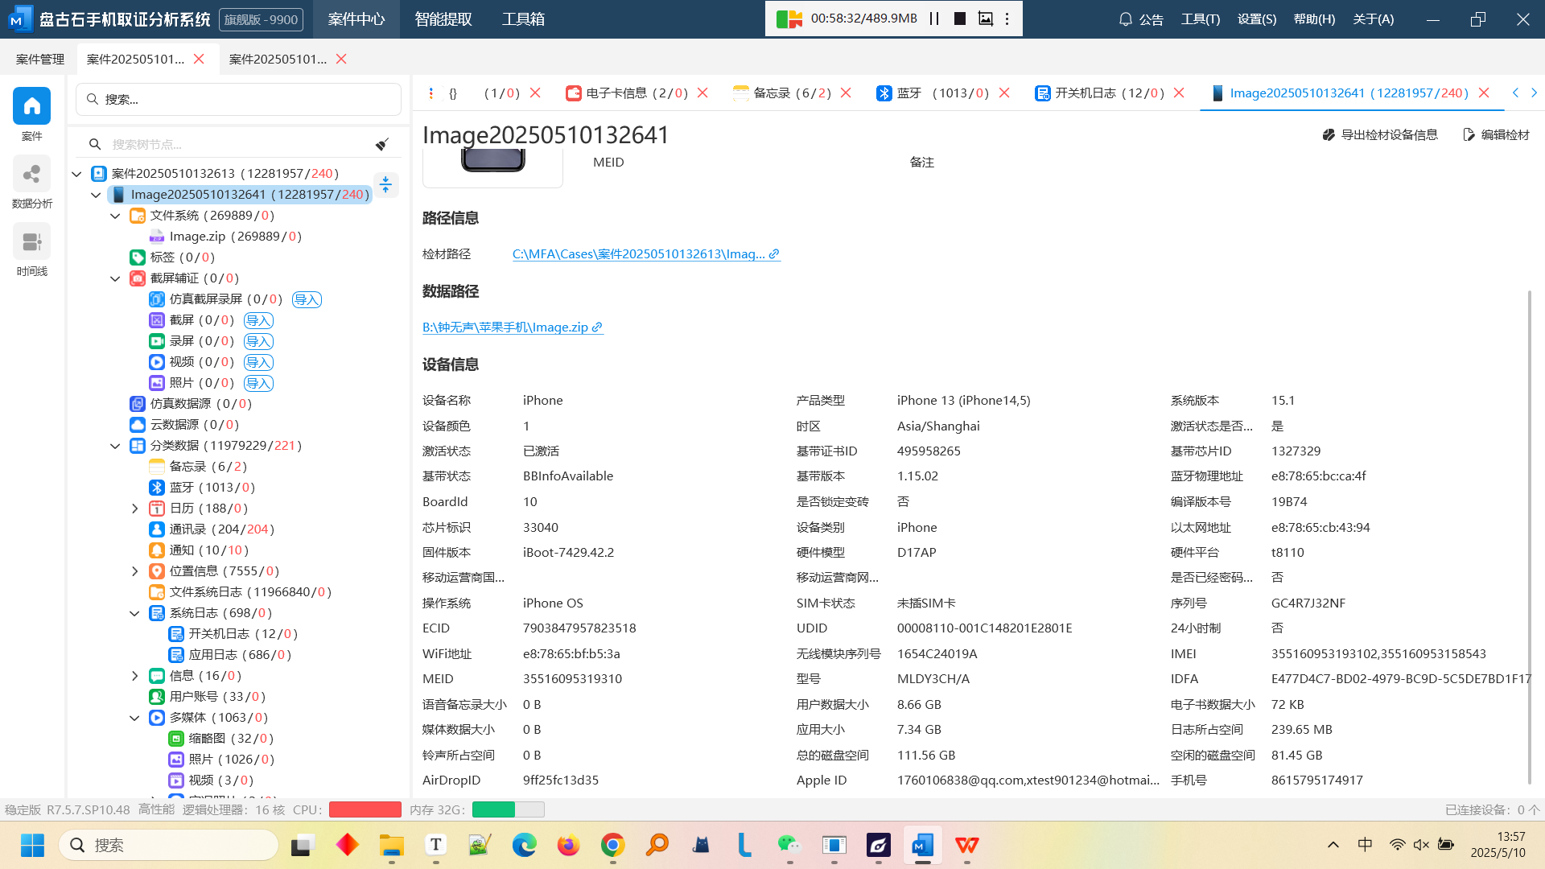This screenshot has width=1545, height=869.
Task: Click 编辑检材 button
Action: [x=1496, y=135]
